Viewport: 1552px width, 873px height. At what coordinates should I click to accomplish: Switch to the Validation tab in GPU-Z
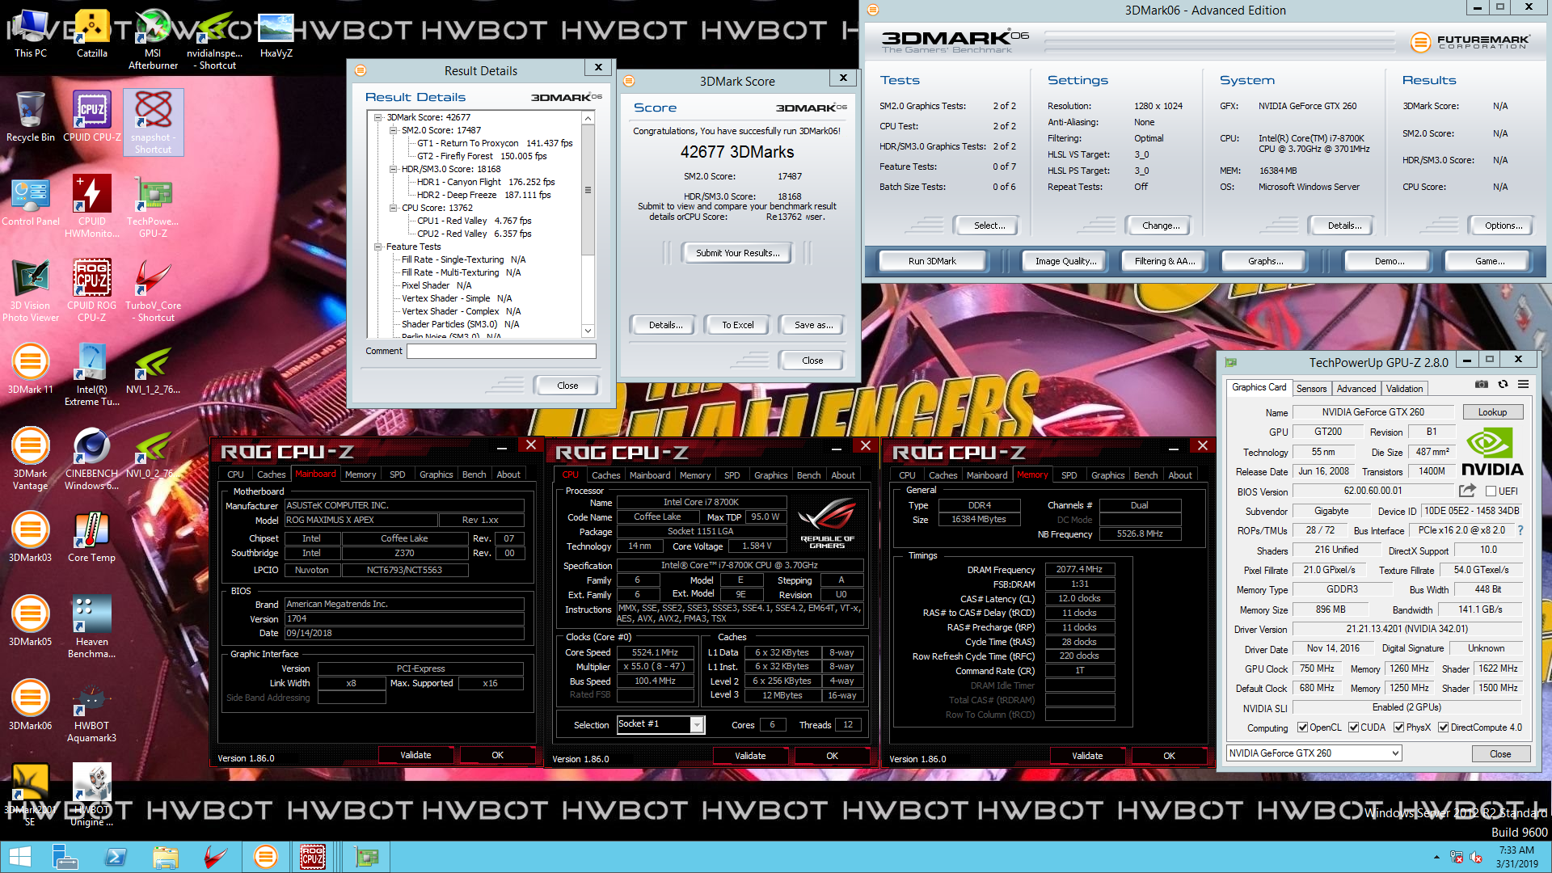pyautogui.click(x=1404, y=389)
